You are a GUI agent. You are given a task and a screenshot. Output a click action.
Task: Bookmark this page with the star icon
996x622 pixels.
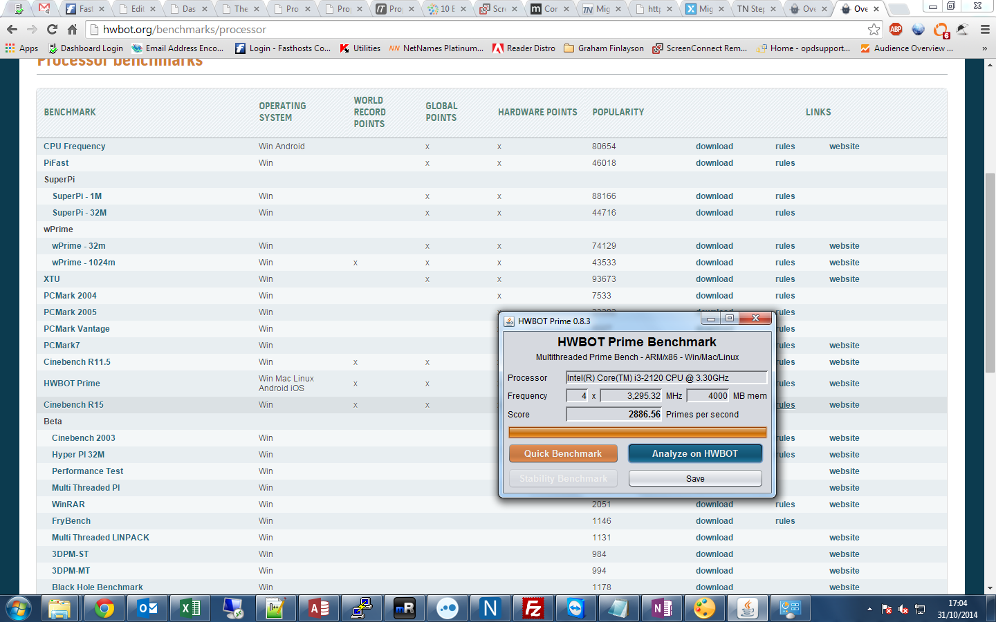pyautogui.click(x=874, y=29)
